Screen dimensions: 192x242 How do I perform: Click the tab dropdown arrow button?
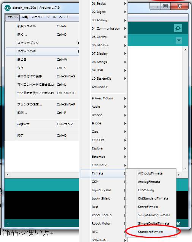179,41
